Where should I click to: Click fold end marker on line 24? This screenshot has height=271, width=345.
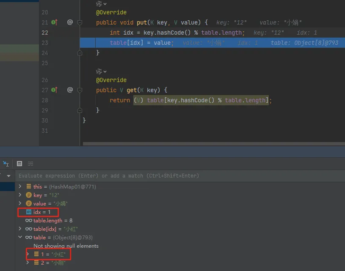click(x=80, y=53)
